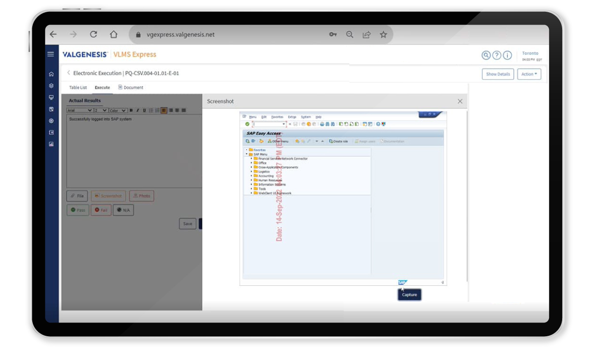Open the Document tab

point(131,87)
